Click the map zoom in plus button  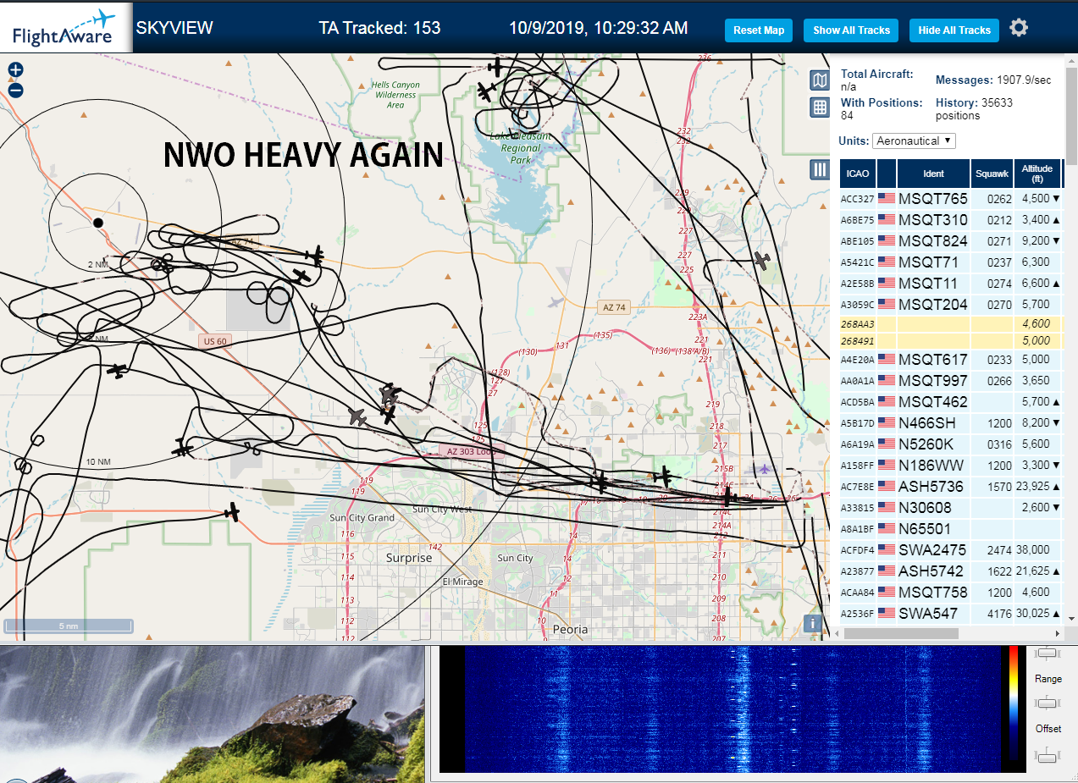click(x=15, y=70)
